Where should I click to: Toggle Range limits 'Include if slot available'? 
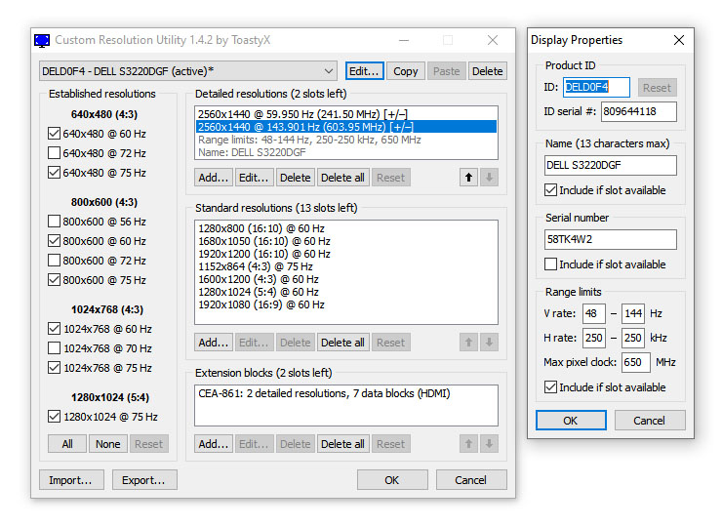point(550,387)
